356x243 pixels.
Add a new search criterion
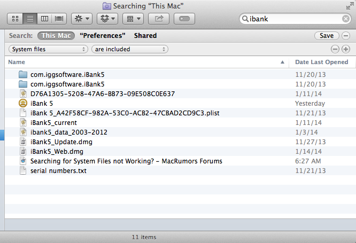(346, 49)
